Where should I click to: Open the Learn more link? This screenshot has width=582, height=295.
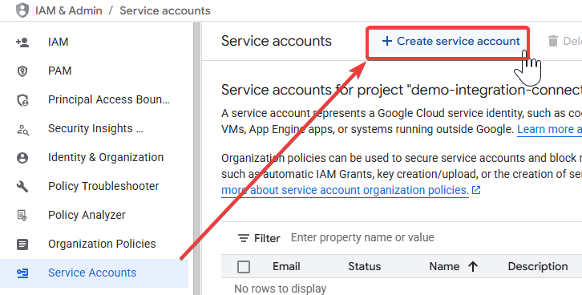pyautogui.click(x=549, y=129)
